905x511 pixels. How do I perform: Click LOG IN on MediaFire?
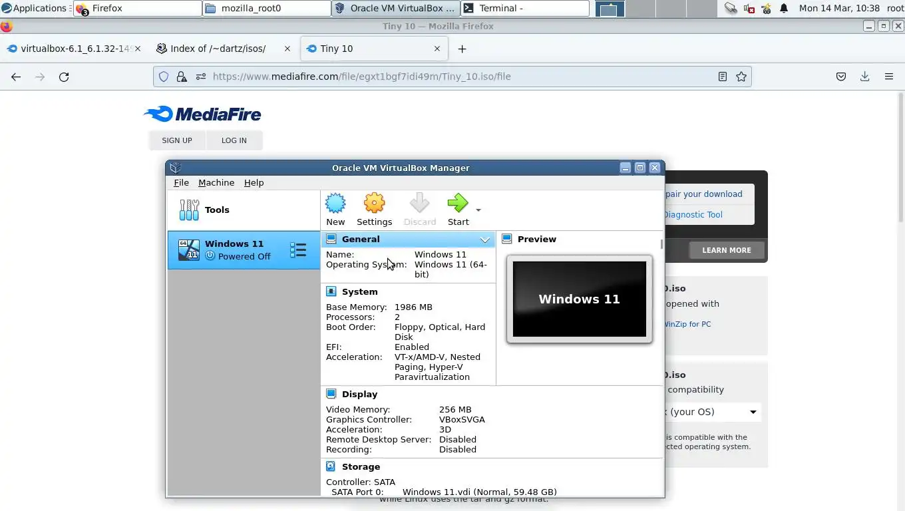[x=234, y=140]
